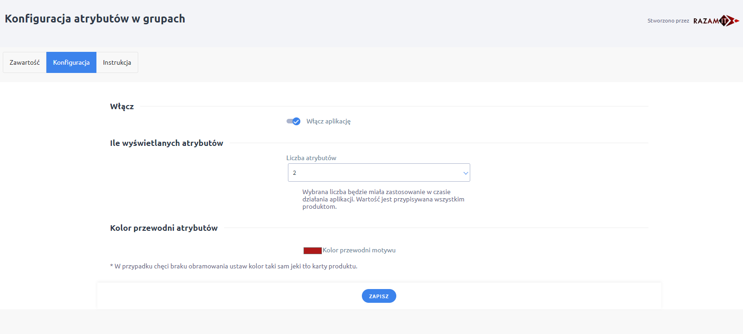The image size is (743, 334).
Task: Disable the Włącz aplikację switch
Action: (x=293, y=121)
